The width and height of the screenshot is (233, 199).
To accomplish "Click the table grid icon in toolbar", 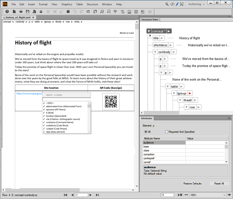I will point(136,12).
